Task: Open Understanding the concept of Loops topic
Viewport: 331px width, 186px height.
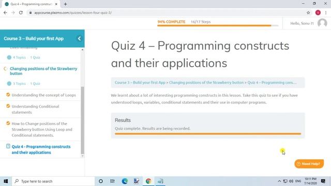Action: [43, 95]
